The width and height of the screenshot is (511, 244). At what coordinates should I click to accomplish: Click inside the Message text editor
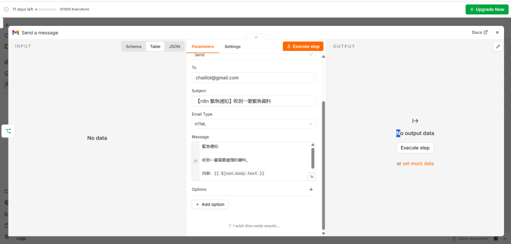coord(254,161)
